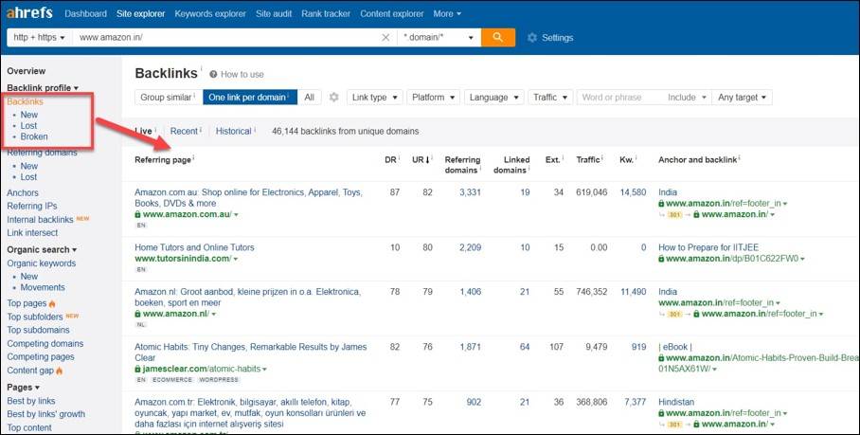Open the Settings gear next to the search bar
860x435 pixels.
tap(531, 37)
